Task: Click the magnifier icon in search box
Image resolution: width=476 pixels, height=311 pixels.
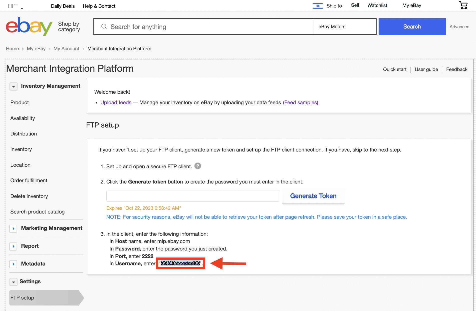Action: click(104, 26)
